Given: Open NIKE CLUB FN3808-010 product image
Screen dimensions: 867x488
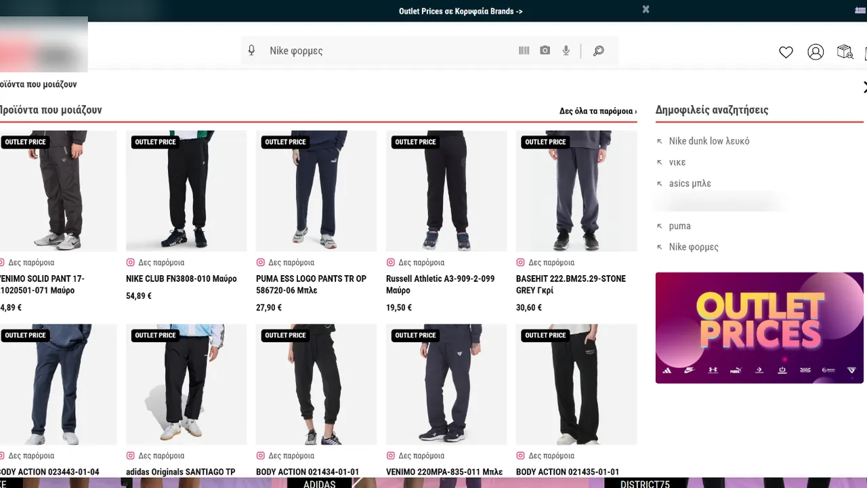Looking at the screenshot, I should click(186, 191).
